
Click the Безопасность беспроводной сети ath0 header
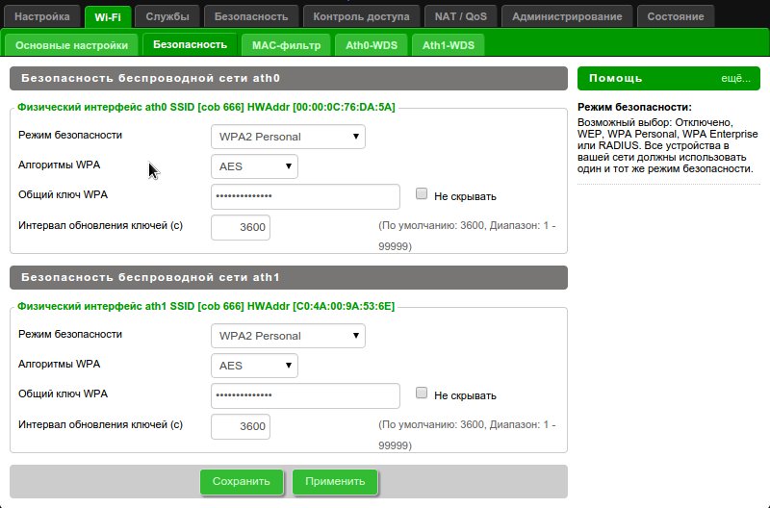tap(289, 79)
